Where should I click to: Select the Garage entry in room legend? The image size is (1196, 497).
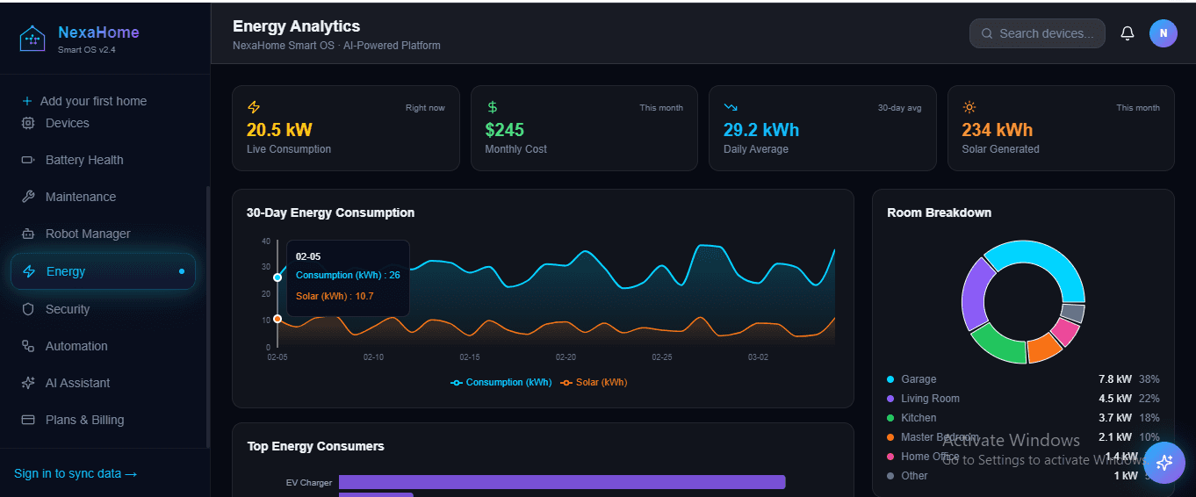pyautogui.click(x=919, y=379)
